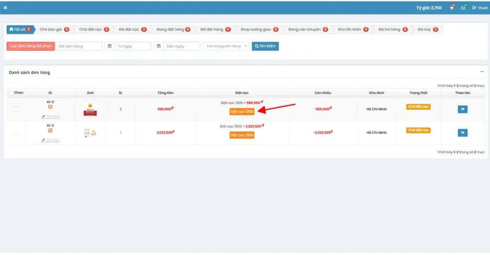The image size is (490, 255).
Task: Click remaining amount -2,022,525
Action: click(323, 132)
